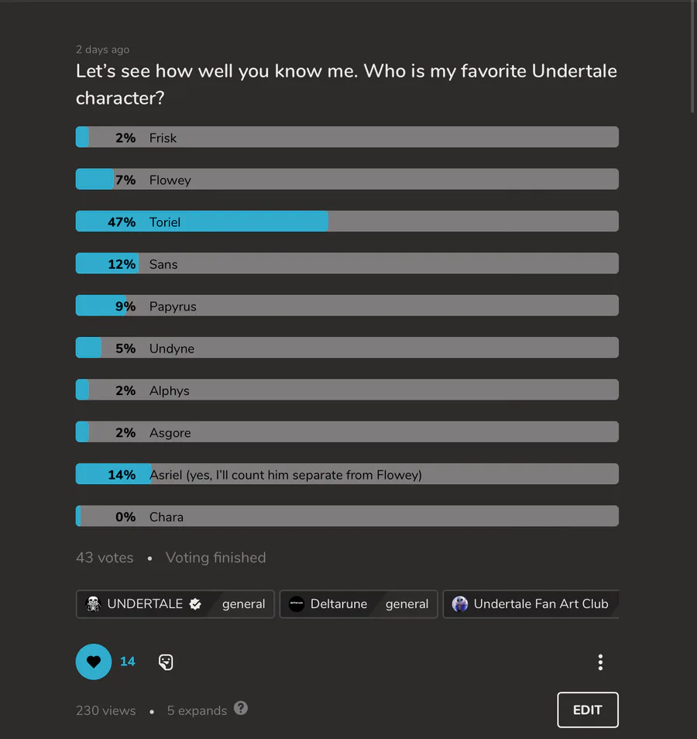Screen dimensions: 697x739
Task: Click the Undertale Fan Art Club avatar
Action: coord(459,603)
